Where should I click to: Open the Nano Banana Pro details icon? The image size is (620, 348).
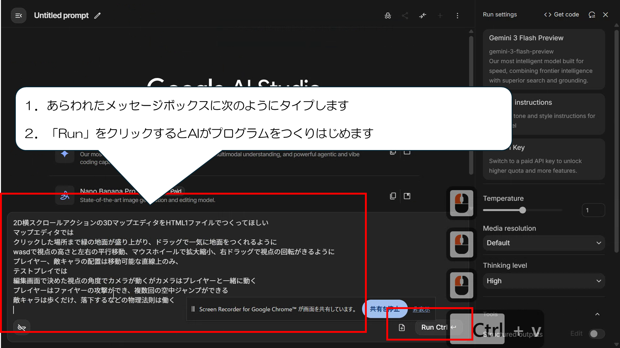pos(407,196)
